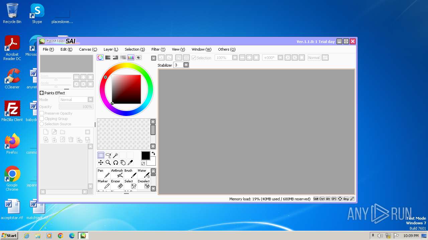428x240 pixels.
Task: Toggle the HSV slider panel icon
Action: [x=115, y=58]
